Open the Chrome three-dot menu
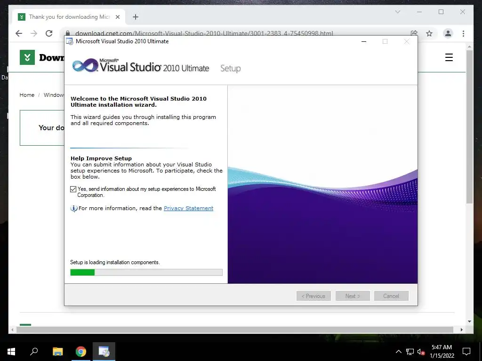482x361 pixels. [463, 33]
